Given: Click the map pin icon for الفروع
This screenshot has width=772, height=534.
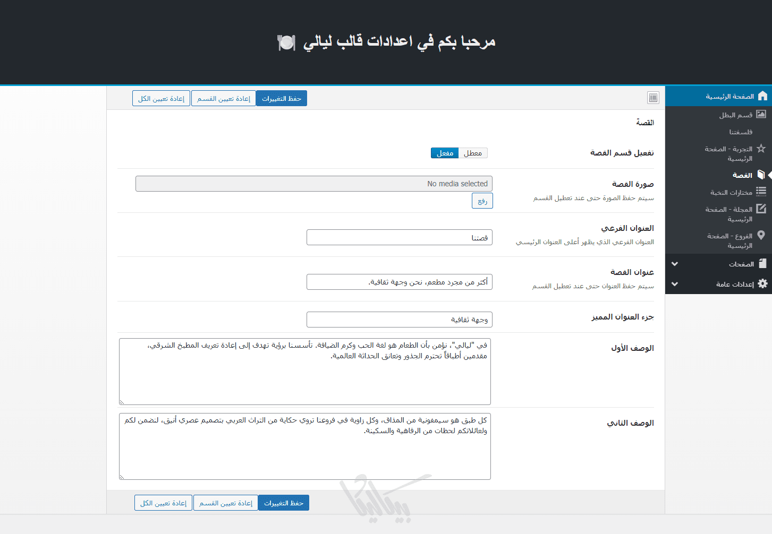Looking at the screenshot, I should [761, 235].
